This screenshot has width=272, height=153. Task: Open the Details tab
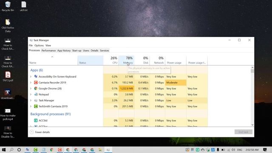coord(94,51)
